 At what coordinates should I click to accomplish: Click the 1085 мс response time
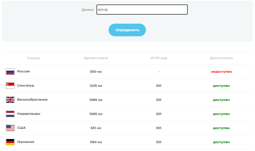pos(96,114)
